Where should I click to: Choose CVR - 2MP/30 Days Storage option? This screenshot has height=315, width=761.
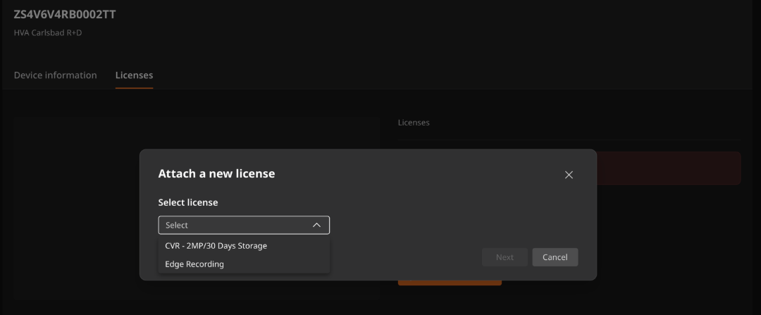[x=244, y=246]
